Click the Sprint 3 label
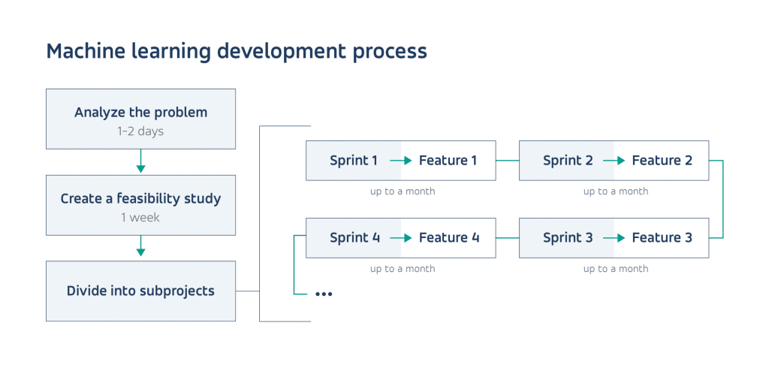Screen dimensions: 769x365 568,238
